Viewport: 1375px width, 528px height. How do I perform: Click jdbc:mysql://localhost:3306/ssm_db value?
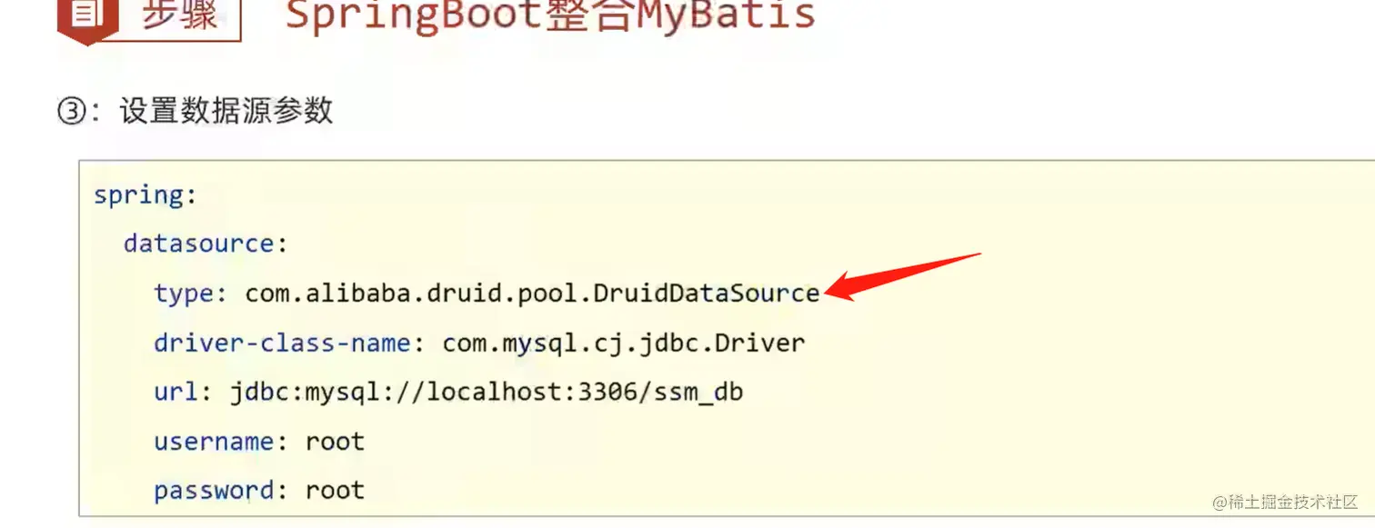pos(487,393)
